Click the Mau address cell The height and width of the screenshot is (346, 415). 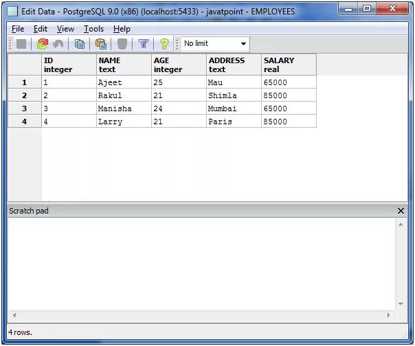click(x=234, y=82)
